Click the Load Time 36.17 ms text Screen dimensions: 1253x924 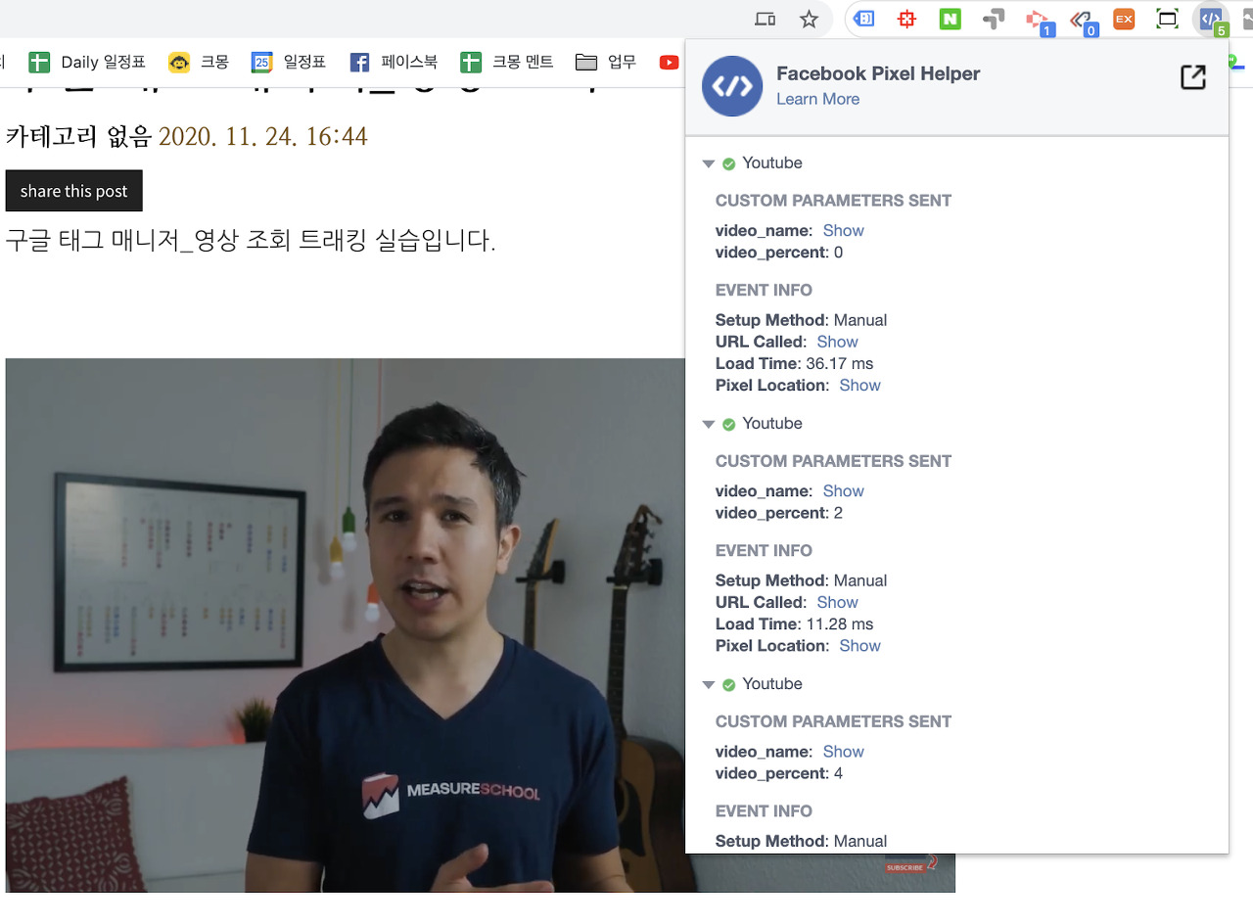pyautogui.click(x=794, y=363)
